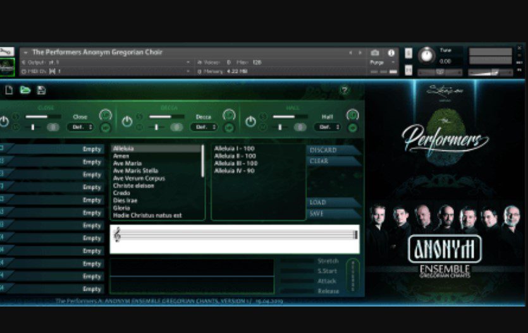The height and width of the screenshot is (333, 528).
Task: Click the green Open folder icon
Action: coord(25,90)
